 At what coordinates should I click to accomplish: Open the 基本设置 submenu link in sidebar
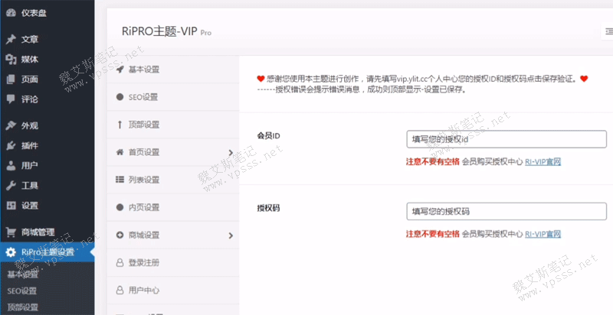[x=23, y=274]
